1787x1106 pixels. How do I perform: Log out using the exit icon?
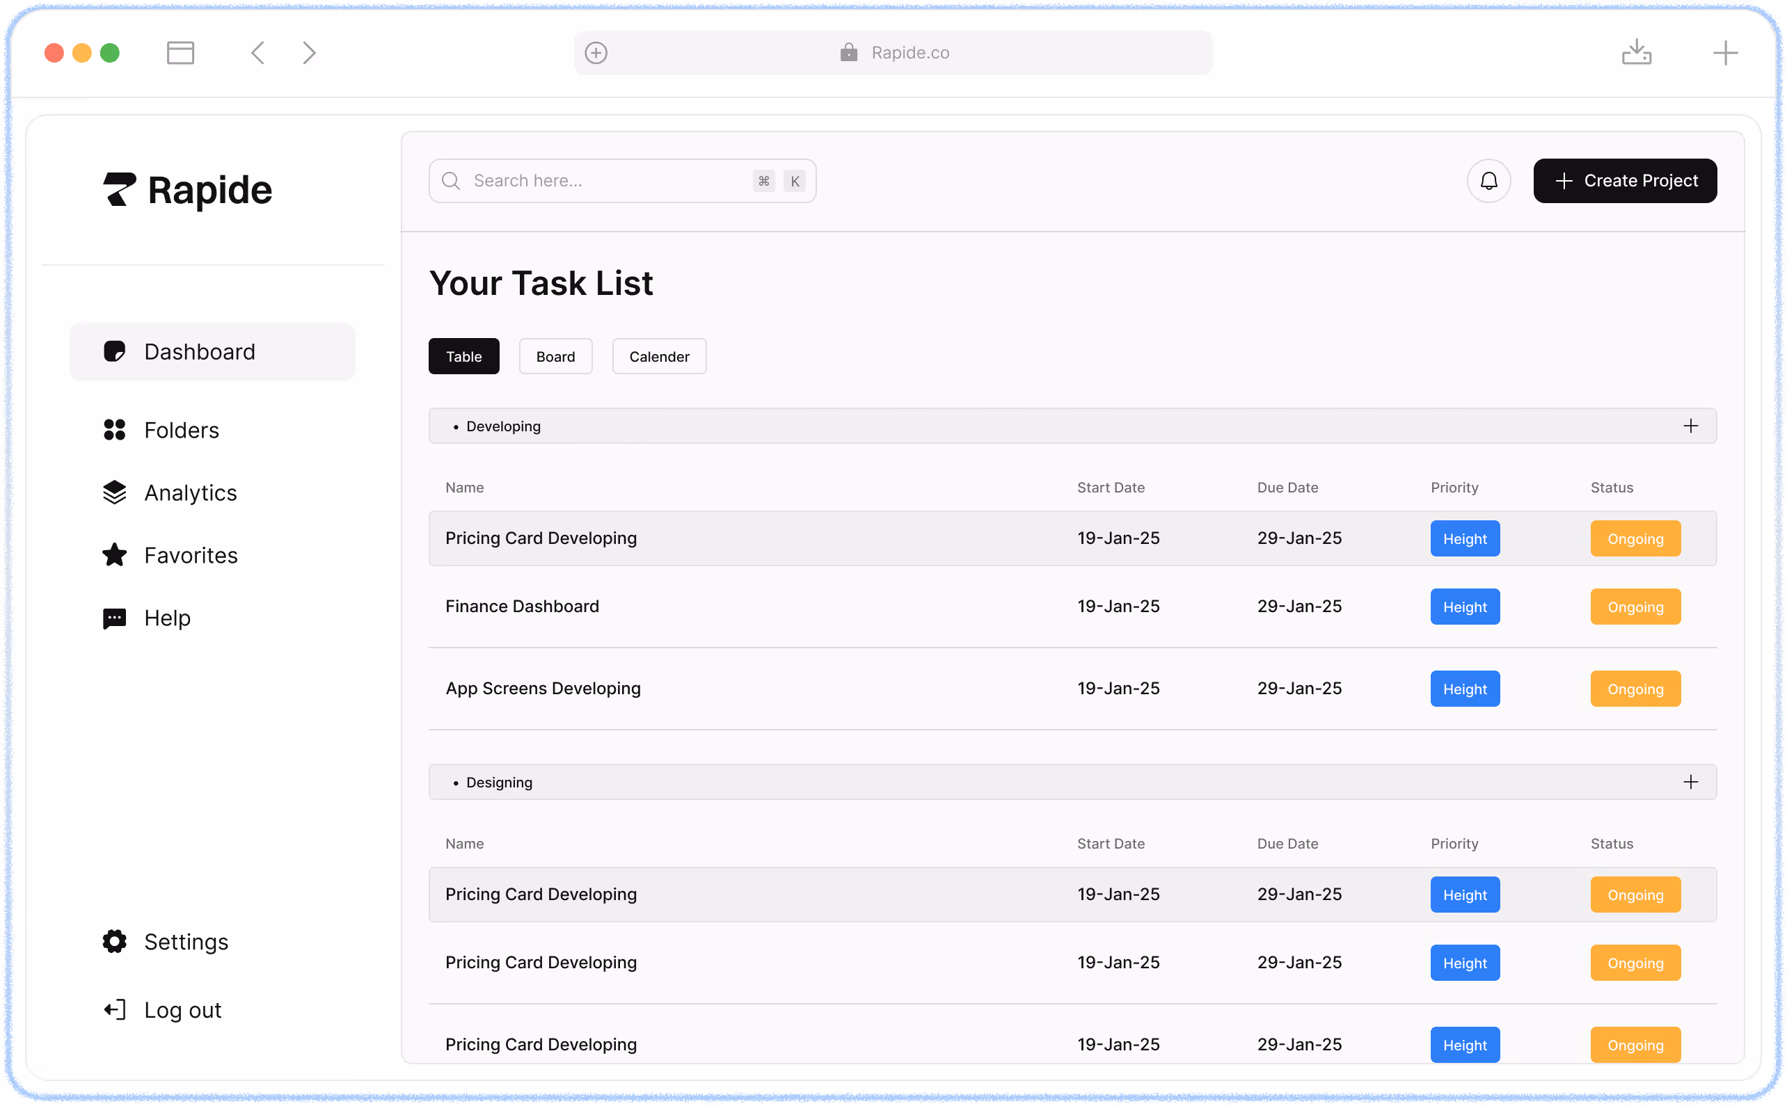pyautogui.click(x=115, y=1009)
